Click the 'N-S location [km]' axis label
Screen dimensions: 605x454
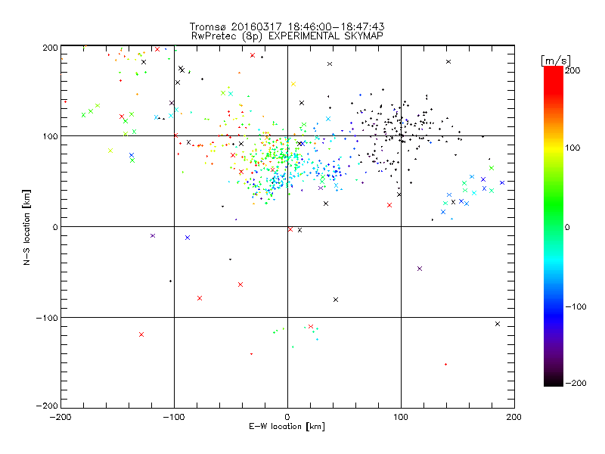(26, 227)
